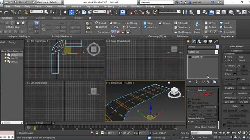The image size is (250, 140).
Task: Click the Repeat Last button
Action: [x=237, y=51]
